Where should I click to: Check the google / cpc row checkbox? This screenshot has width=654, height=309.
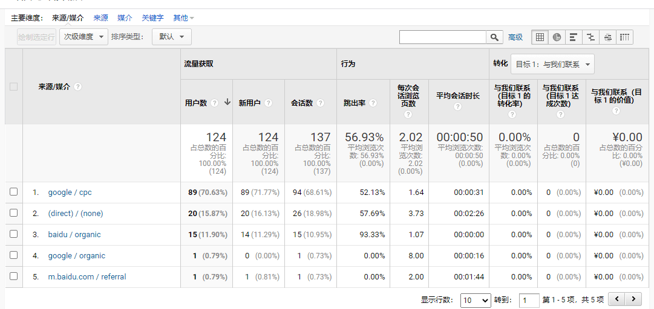point(14,192)
